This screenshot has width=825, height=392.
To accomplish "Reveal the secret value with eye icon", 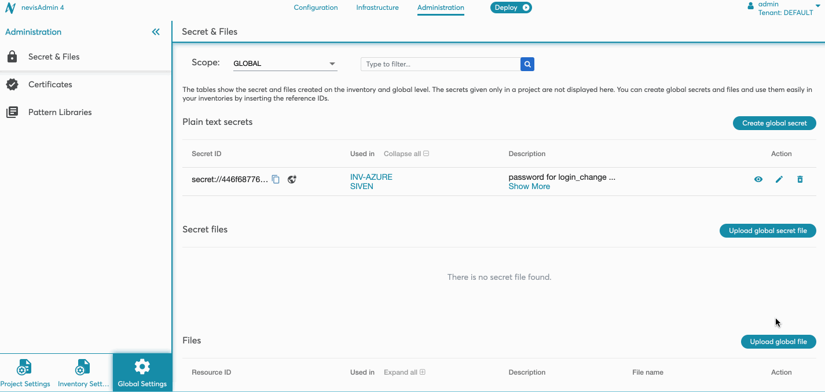I will point(758,179).
